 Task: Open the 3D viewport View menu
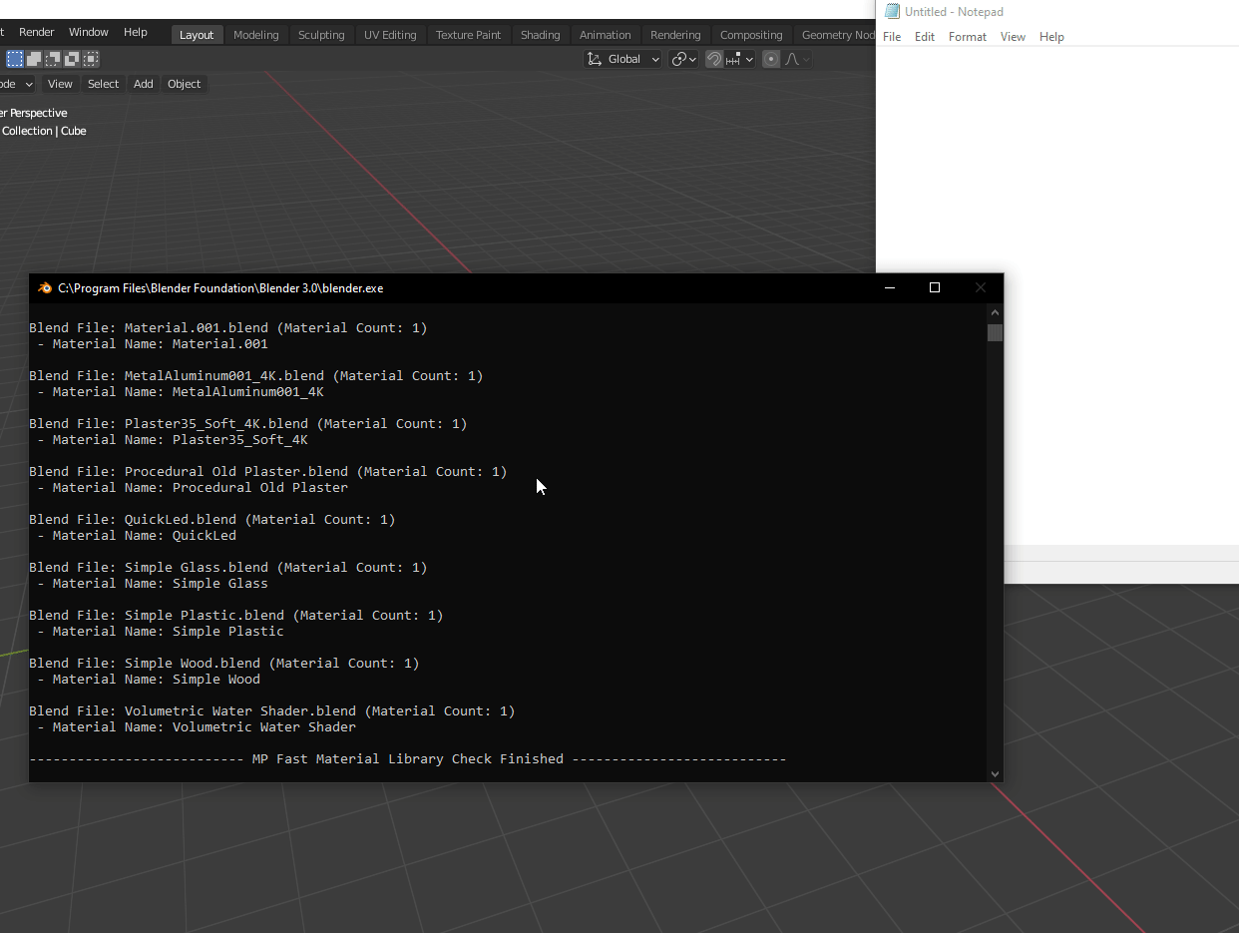(60, 84)
